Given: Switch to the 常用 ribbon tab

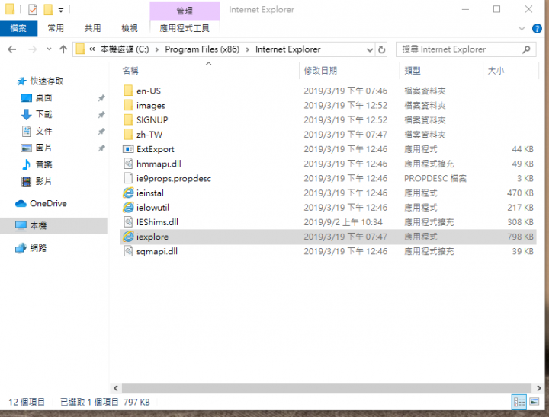Looking at the screenshot, I should [56, 28].
